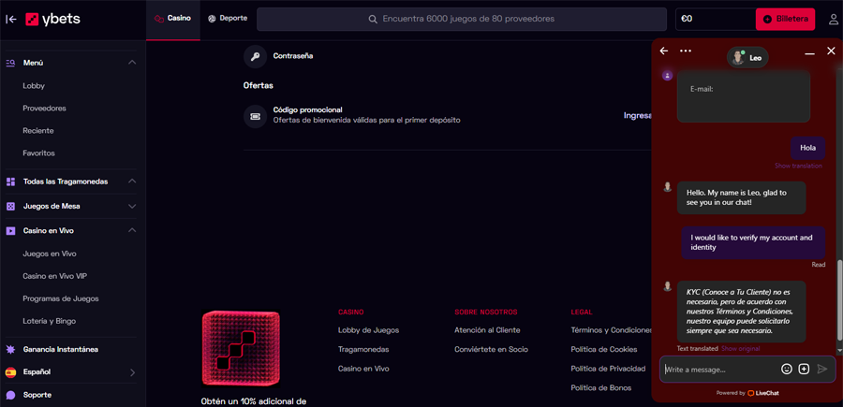Switch to the Deporte tab
The width and height of the screenshot is (843, 407).
(228, 20)
